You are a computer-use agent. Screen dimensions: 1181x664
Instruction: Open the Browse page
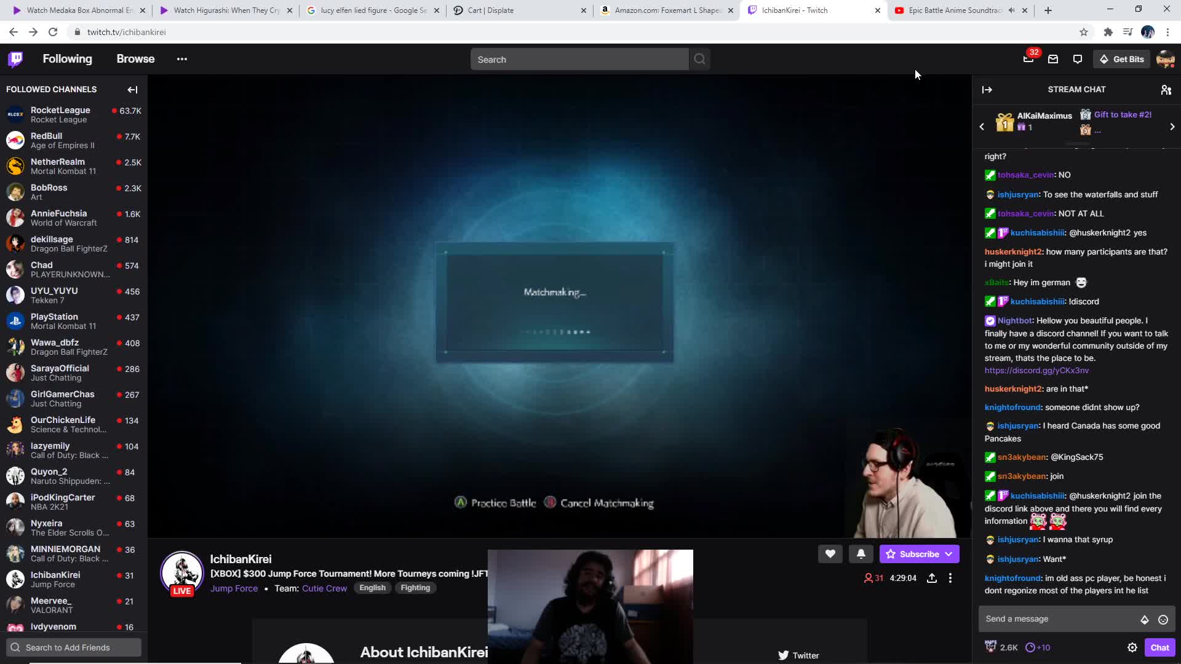coord(135,59)
